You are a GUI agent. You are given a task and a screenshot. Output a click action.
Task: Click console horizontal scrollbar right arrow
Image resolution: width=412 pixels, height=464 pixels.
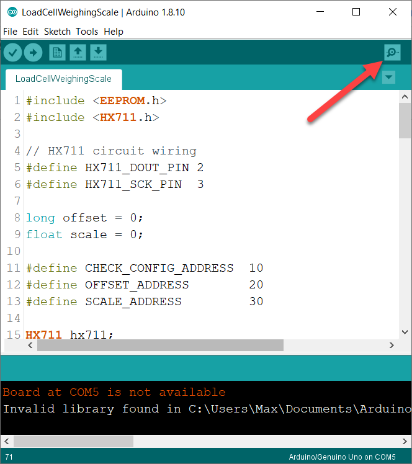405,441
